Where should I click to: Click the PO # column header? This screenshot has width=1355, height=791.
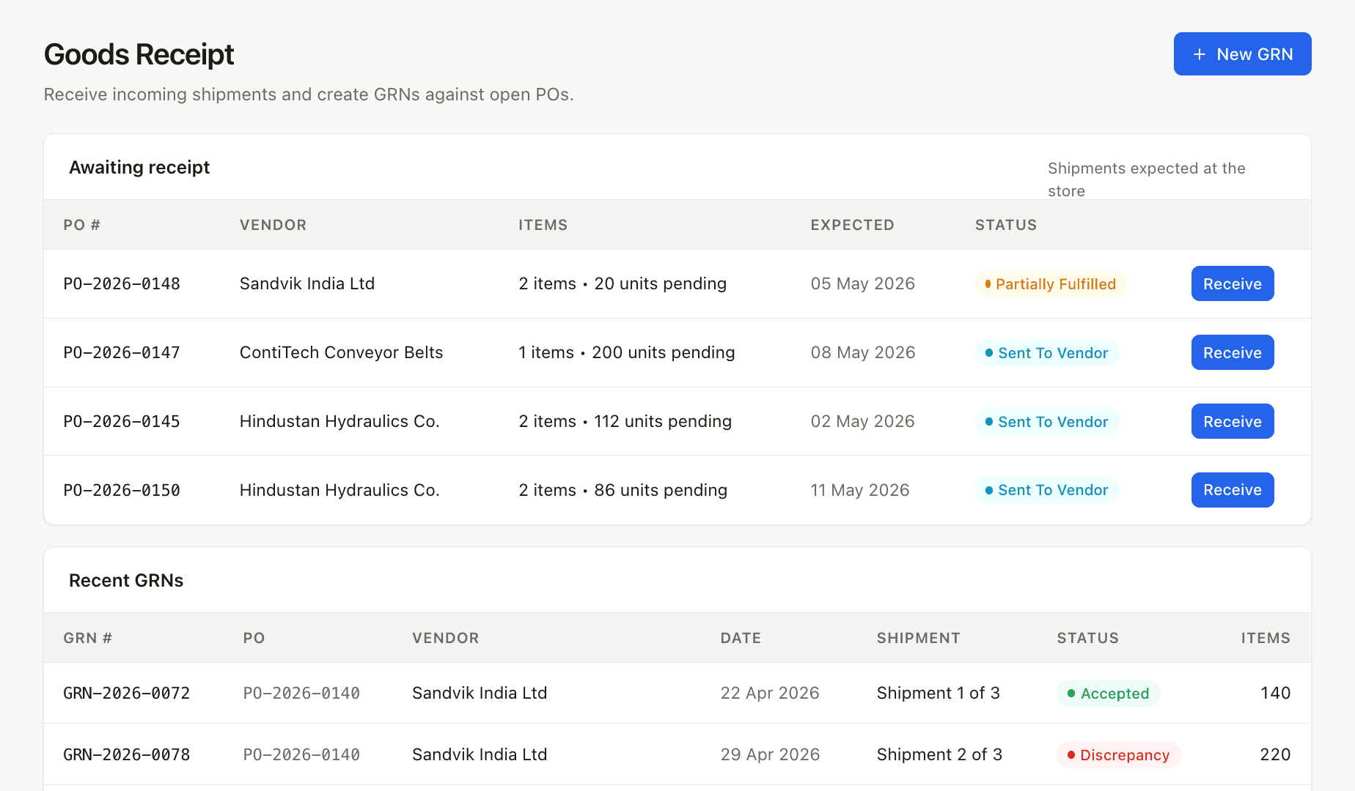pyautogui.click(x=81, y=225)
